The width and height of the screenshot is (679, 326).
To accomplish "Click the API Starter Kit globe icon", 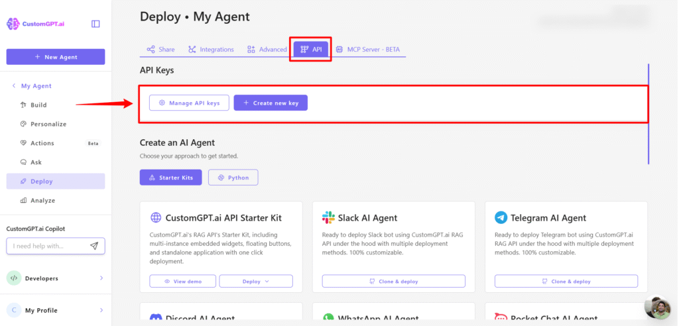I will [156, 217].
